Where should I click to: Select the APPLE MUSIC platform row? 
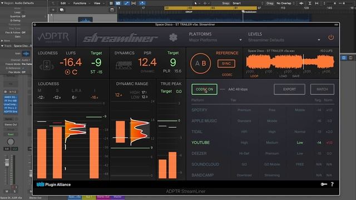[x=263, y=121]
